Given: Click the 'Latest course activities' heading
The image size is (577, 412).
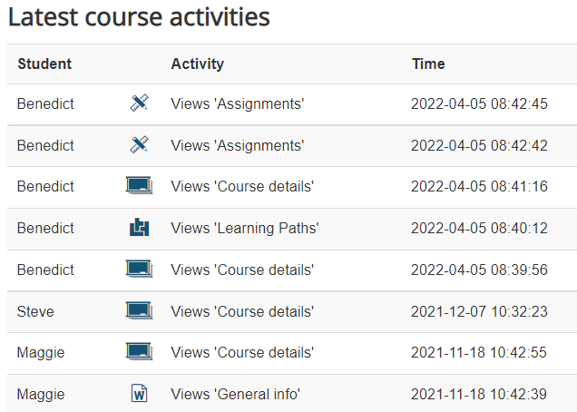Looking at the screenshot, I should point(139,17).
